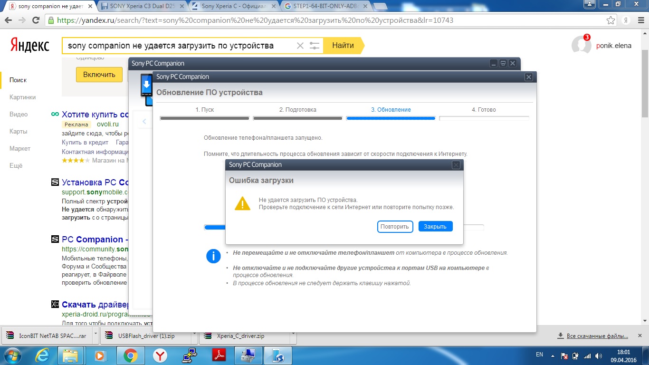The height and width of the screenshot is (365, 649).
Task: Select Карты in Yandex sidebar
Action: click(18, 132)
